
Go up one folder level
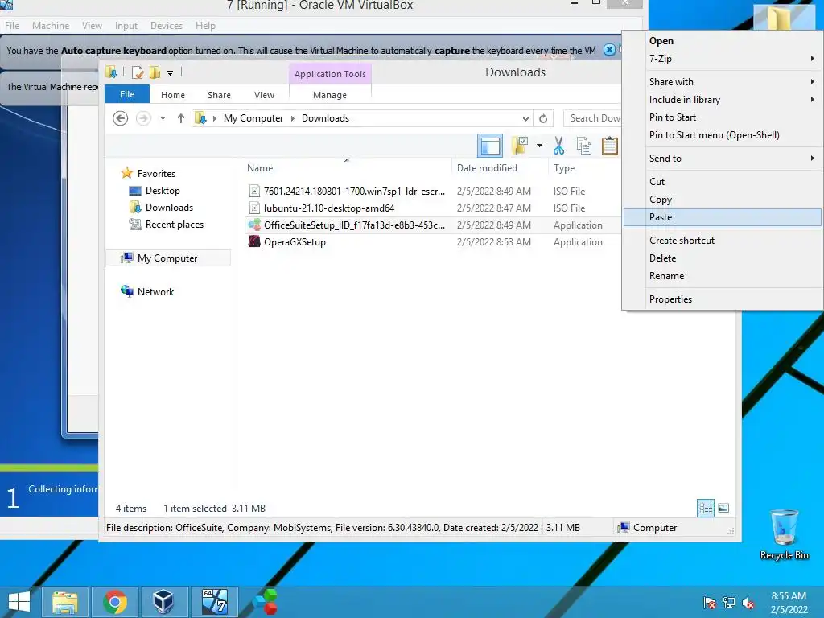coord(181,118)
